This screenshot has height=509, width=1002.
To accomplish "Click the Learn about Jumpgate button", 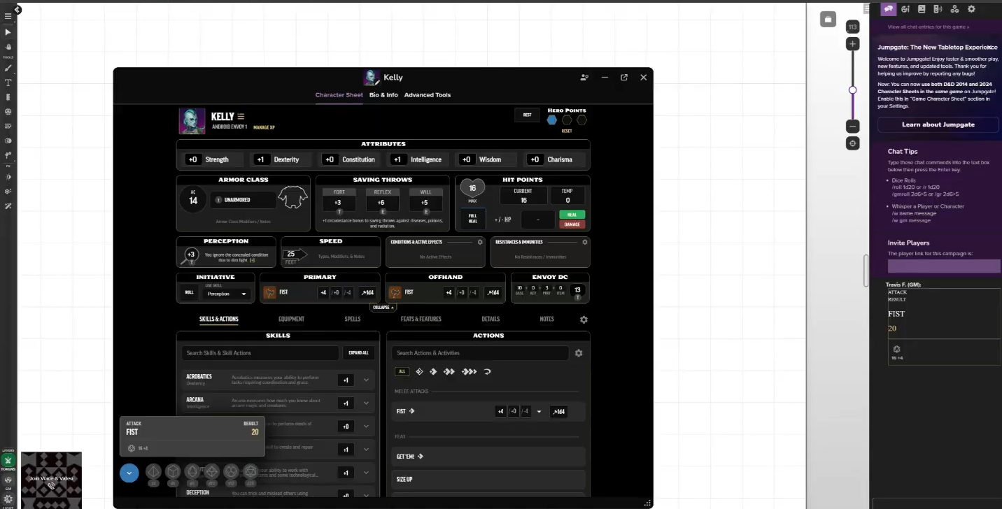I will 938,124.
